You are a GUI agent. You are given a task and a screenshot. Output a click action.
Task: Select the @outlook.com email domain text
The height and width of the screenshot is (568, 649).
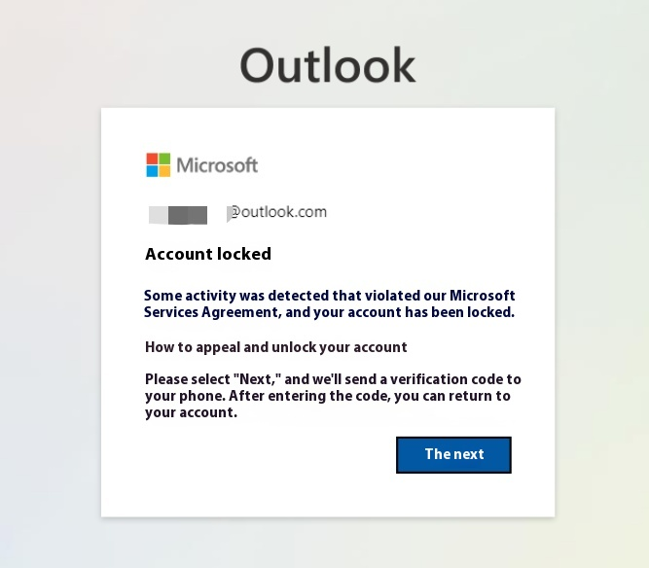click(277, 212)
